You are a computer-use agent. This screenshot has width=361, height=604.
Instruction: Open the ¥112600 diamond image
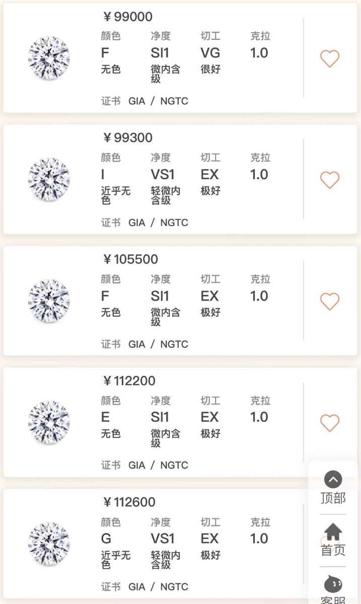[49, 544]
